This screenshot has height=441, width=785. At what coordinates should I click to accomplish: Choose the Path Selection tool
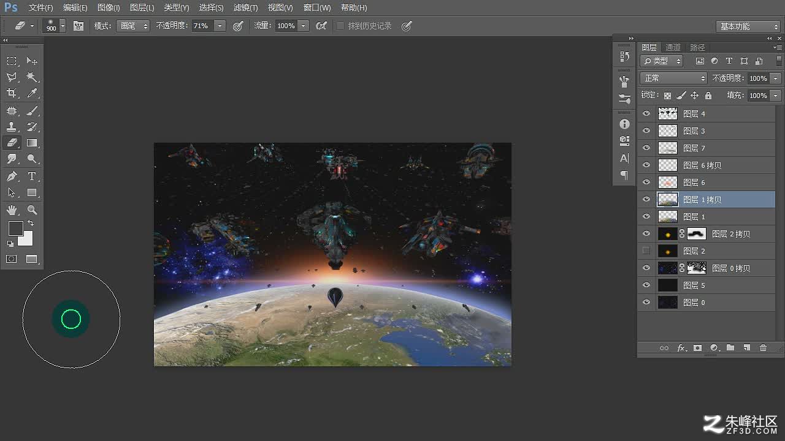point(12,192)
